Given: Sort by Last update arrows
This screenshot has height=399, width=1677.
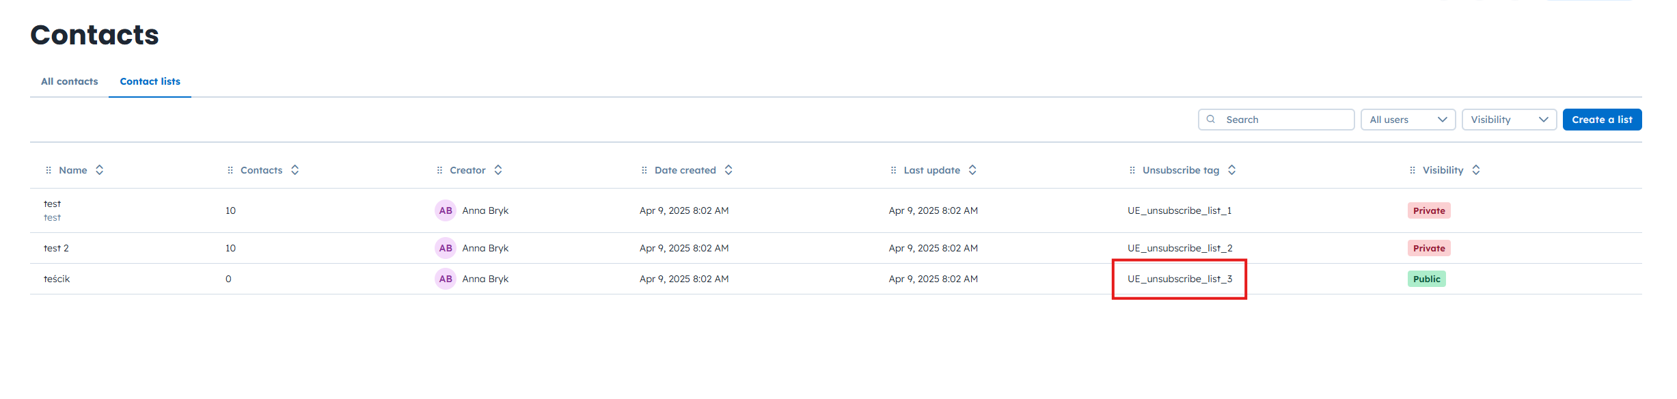Looking at the screenshot, I should [x=972, y=170].
